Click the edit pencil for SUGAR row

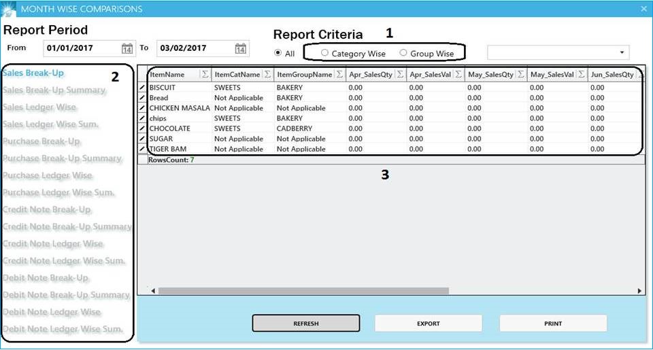[142, 139]
